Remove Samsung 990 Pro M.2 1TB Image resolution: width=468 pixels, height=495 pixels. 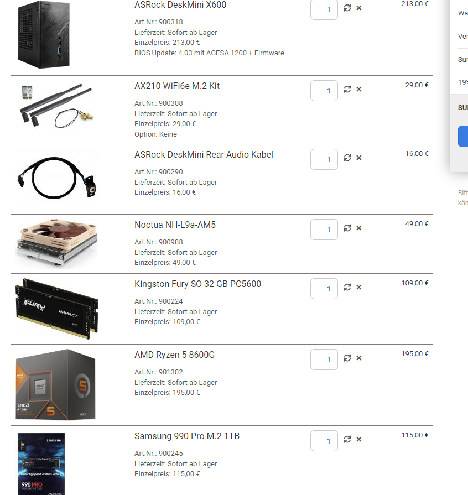(358, 440)
